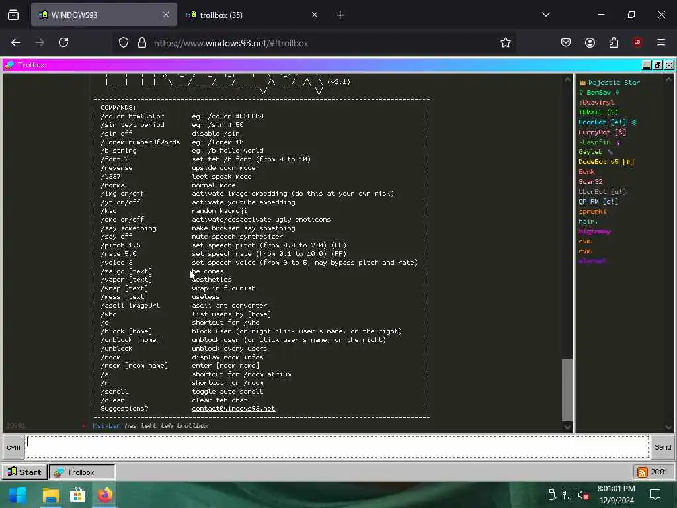The image size is (677, 508).
Task: Open a new browser tab
Action: pos(340,15)
